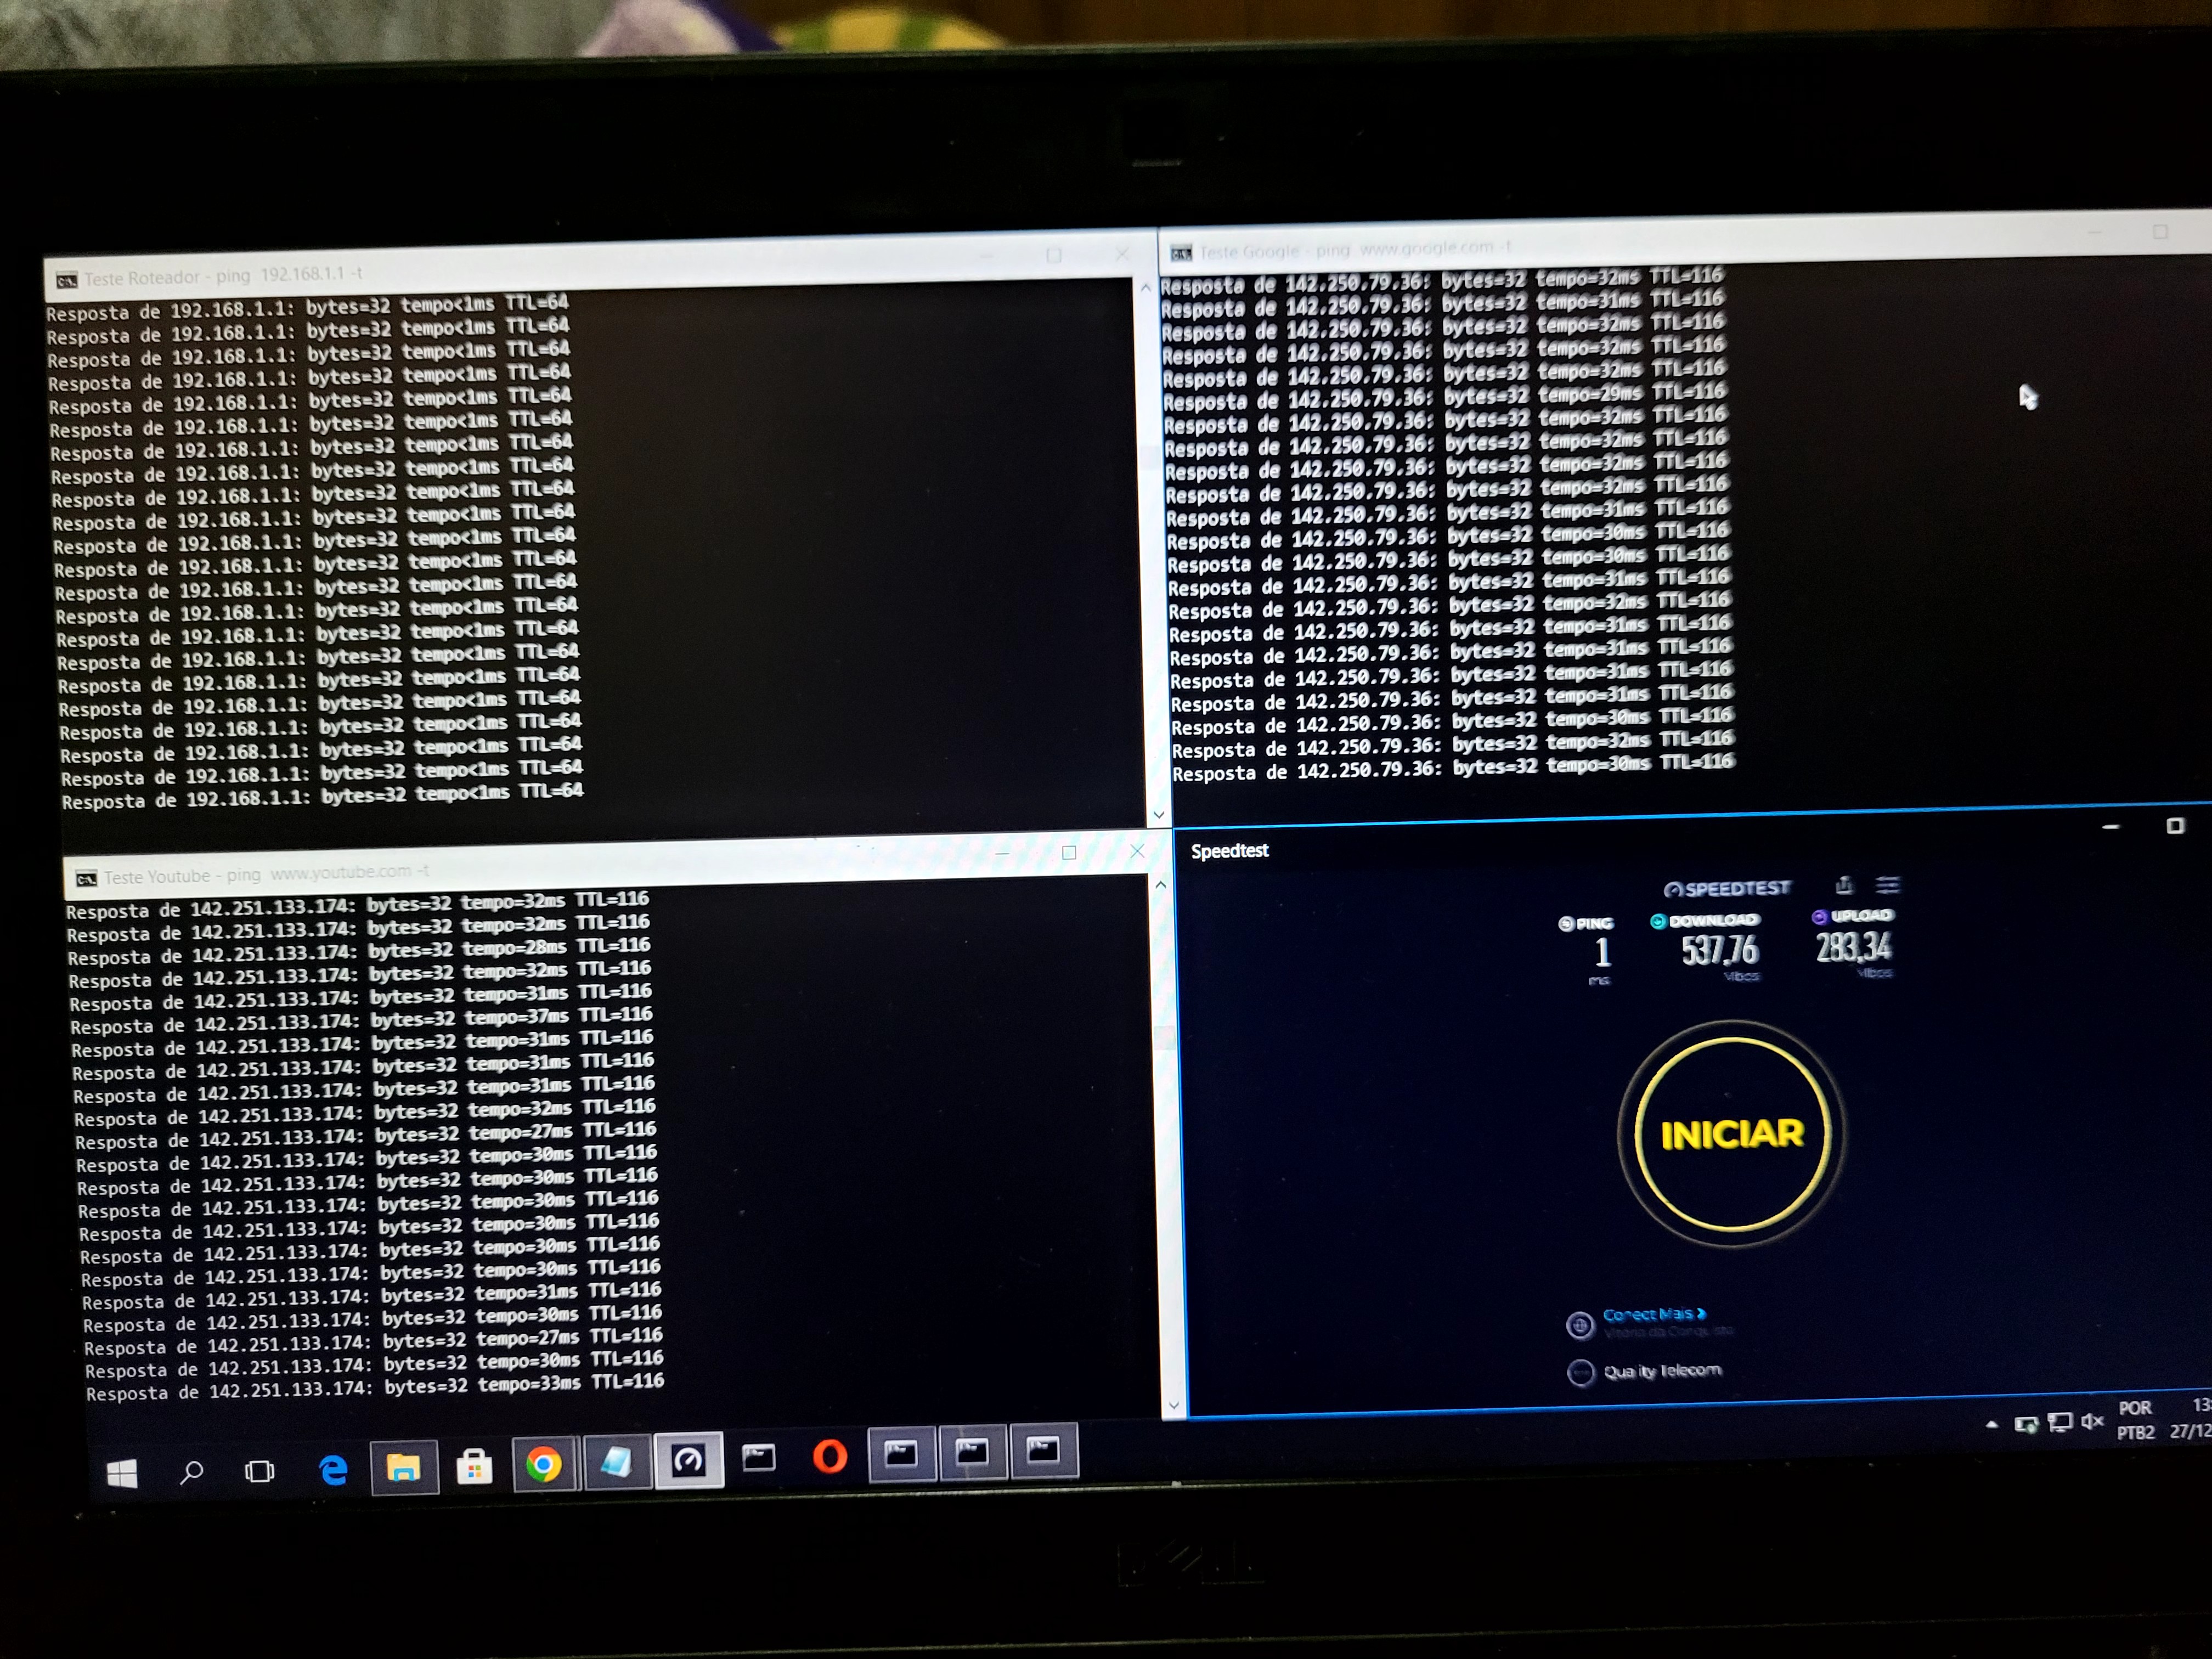Open File Explorer from the taskbar

404,1468
